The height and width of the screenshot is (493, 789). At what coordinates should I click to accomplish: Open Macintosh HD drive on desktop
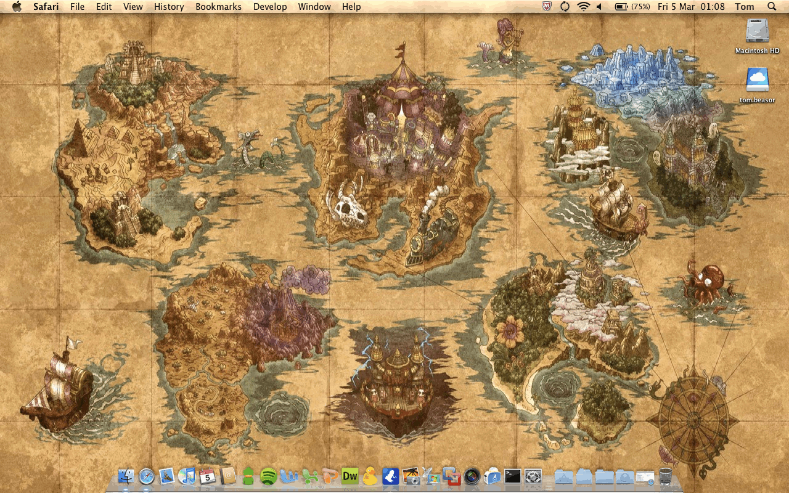click(757, 36)
